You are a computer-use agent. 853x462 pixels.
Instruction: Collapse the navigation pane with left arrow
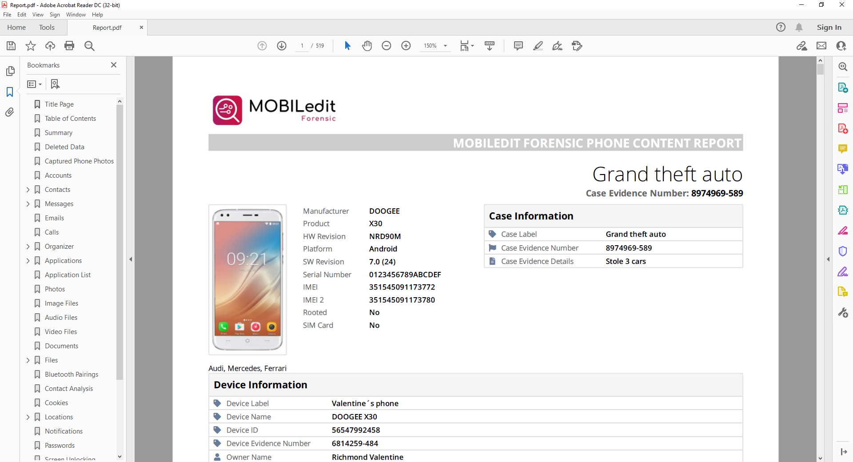click(131, 259)
